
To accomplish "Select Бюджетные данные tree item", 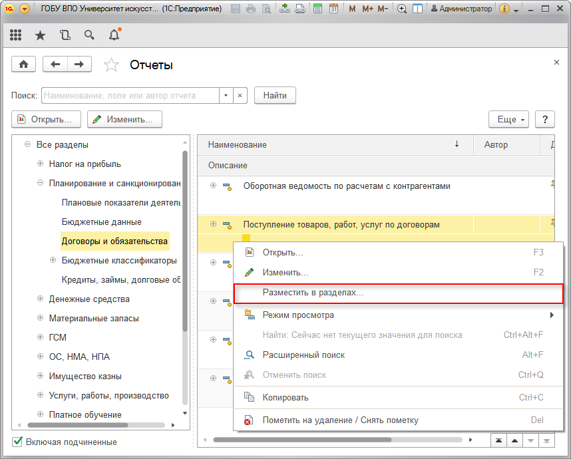I will tap(102, 222).
